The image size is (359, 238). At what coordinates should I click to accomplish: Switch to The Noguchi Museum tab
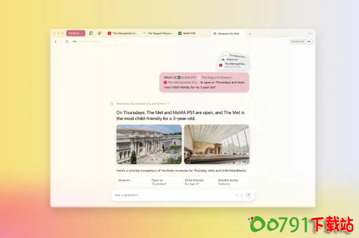coord(157,34)
